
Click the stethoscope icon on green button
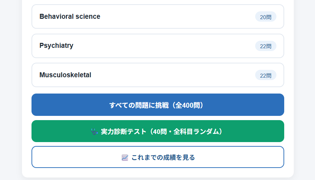[x=94, y=131]
